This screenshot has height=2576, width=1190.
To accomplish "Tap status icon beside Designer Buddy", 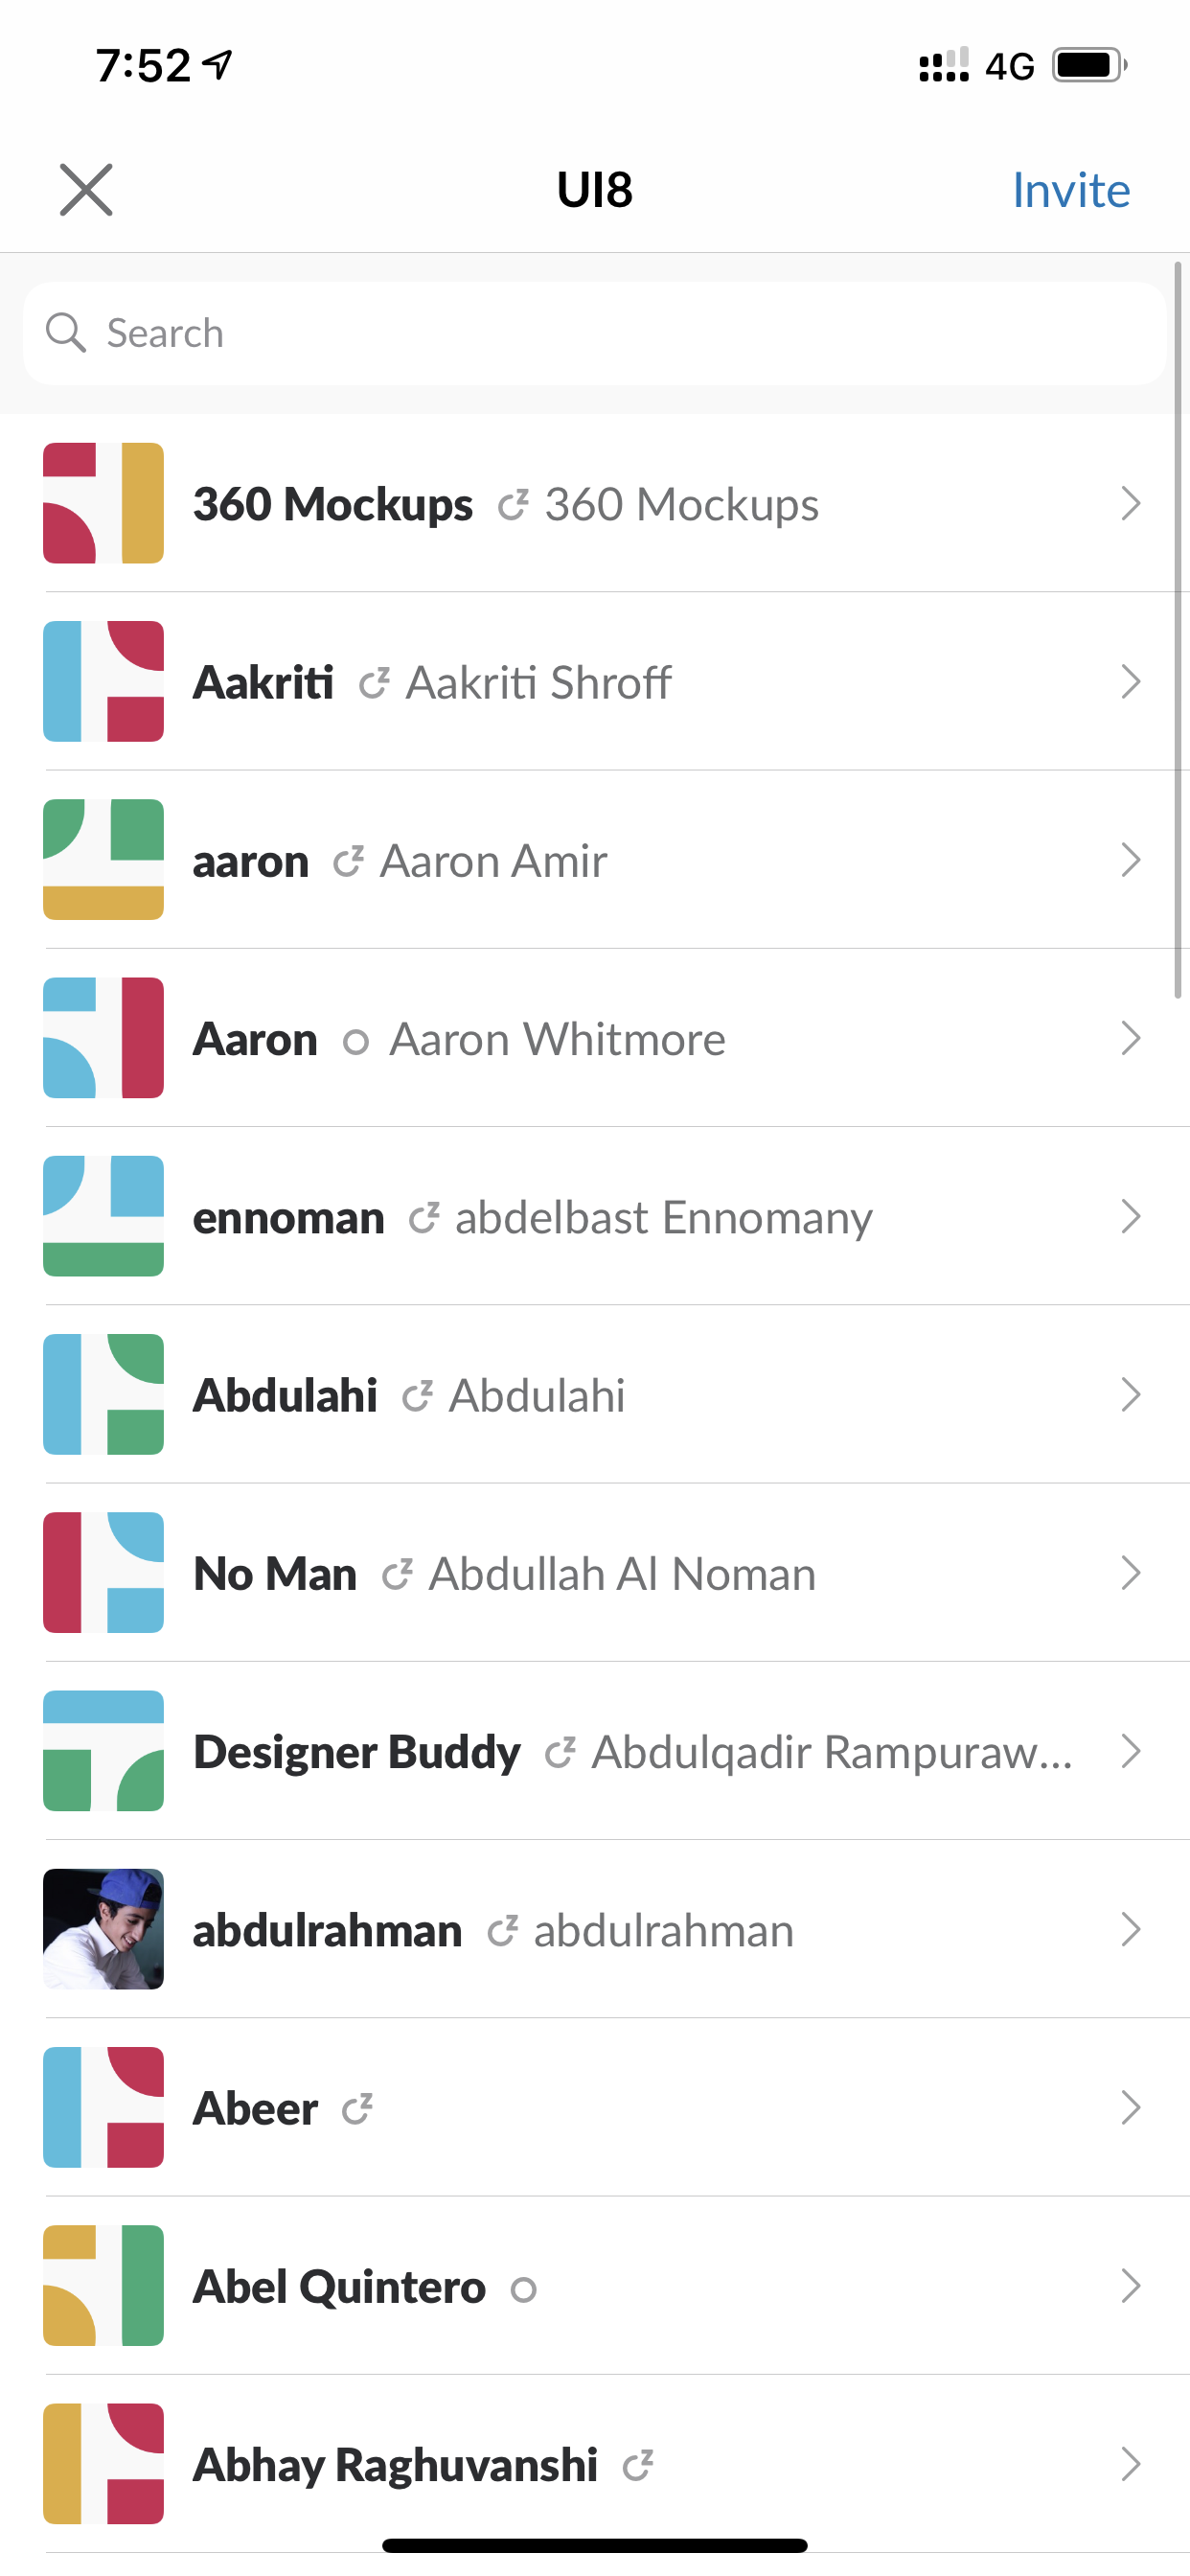I will coord(560,1752).
